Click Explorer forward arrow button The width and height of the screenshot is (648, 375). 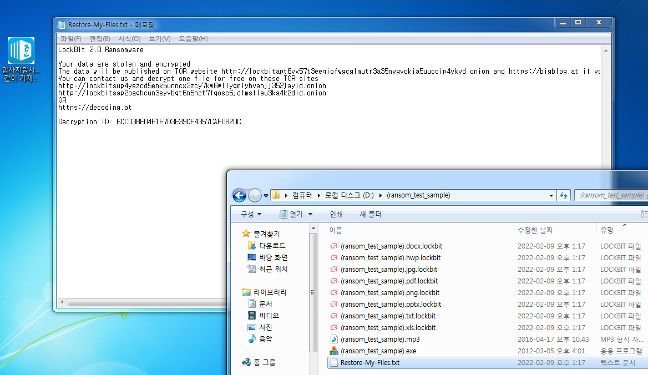pos(255,195)
